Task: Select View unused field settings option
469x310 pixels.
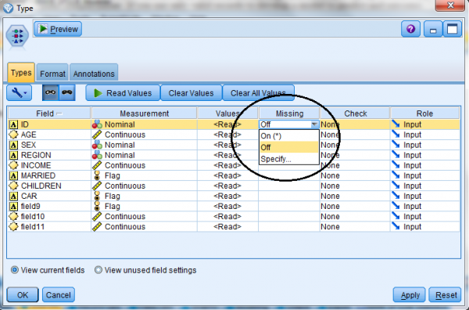Action: tap(98, 270)
